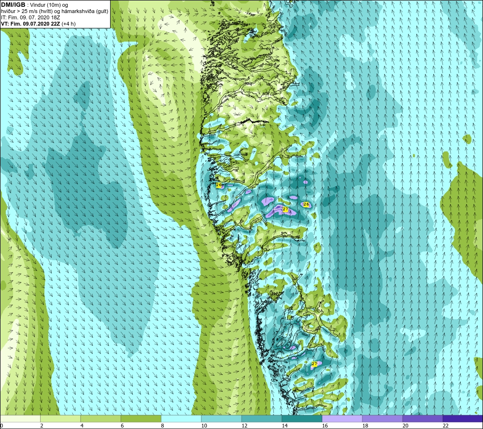Click the "Vindur (10m) og" header text
483x429 pixels.
pos(49,5)
